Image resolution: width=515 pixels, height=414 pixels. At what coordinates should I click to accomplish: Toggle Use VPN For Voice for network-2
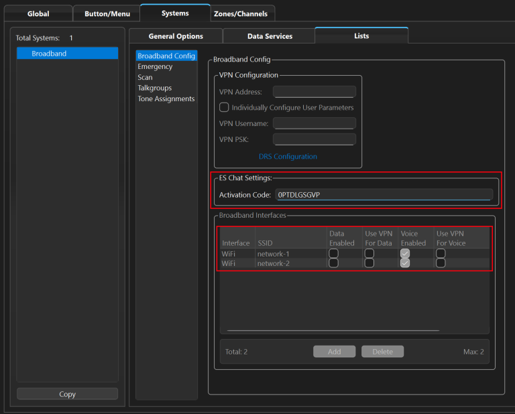pyautogui.click(x=441, y=263)
